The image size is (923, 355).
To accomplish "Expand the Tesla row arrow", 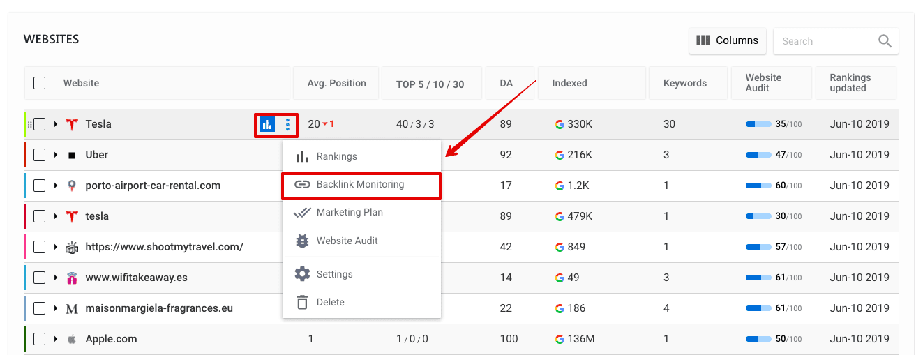I will tap(56, 124).
